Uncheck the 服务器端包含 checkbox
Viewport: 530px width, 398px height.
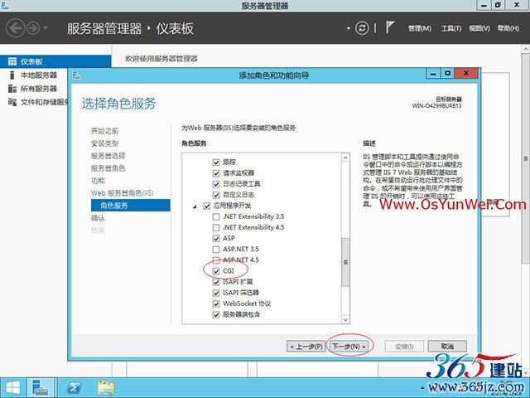[216, 315]
